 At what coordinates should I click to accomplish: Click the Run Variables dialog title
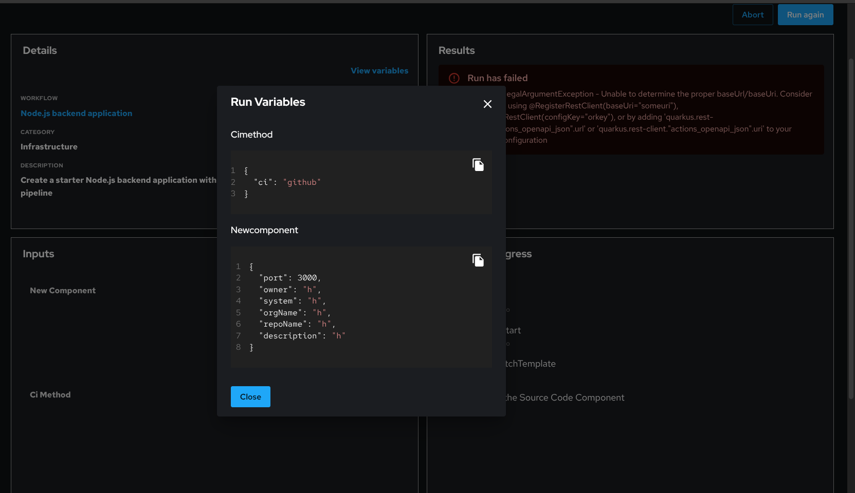pos(268,102)
